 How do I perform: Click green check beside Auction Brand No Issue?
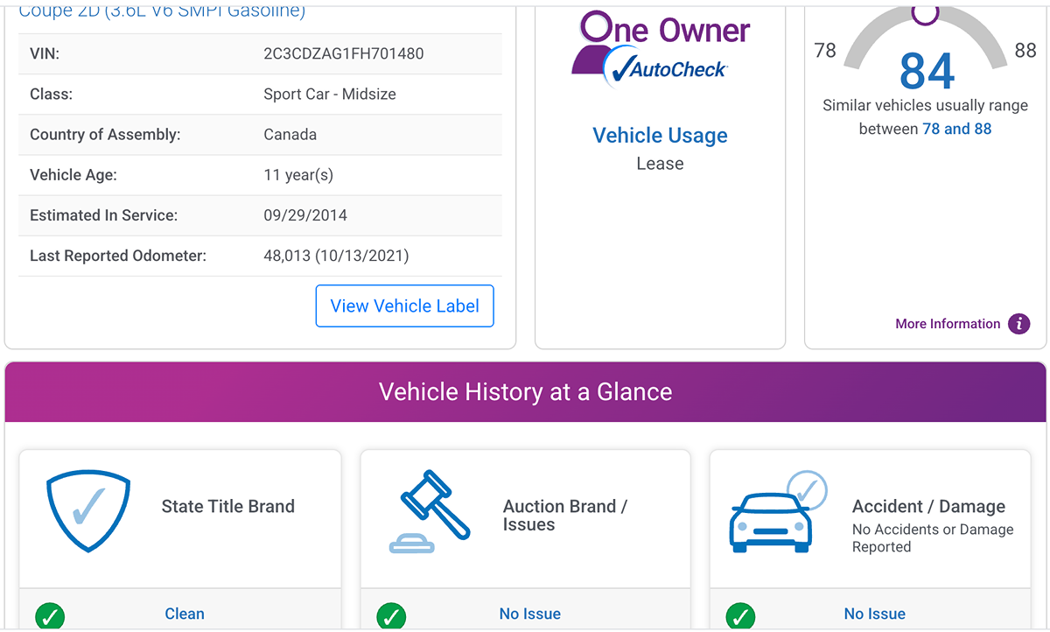[391, 617]
